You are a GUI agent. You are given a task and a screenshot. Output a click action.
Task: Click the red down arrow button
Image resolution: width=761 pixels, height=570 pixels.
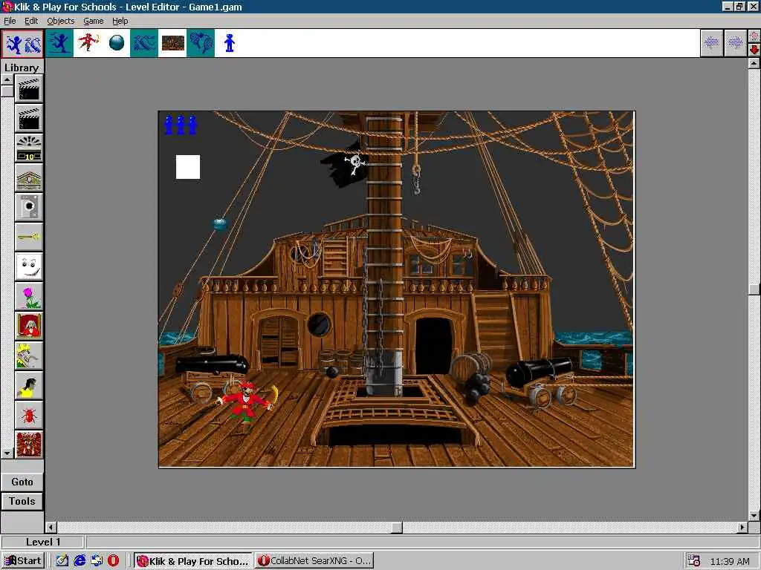754,50
